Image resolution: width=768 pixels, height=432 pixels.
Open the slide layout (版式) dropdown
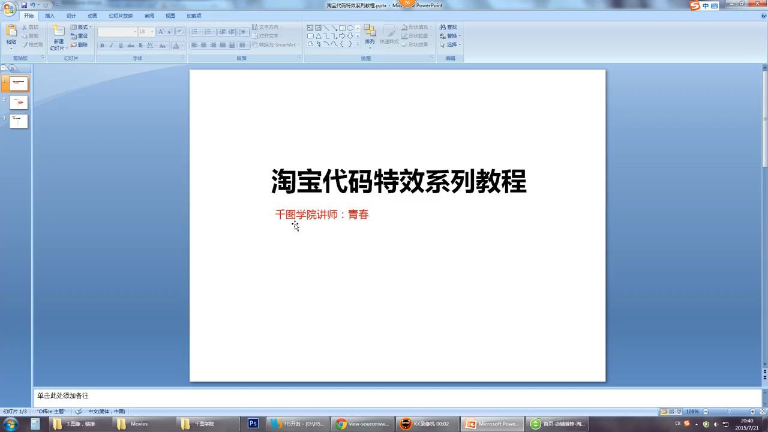[81, 27]
